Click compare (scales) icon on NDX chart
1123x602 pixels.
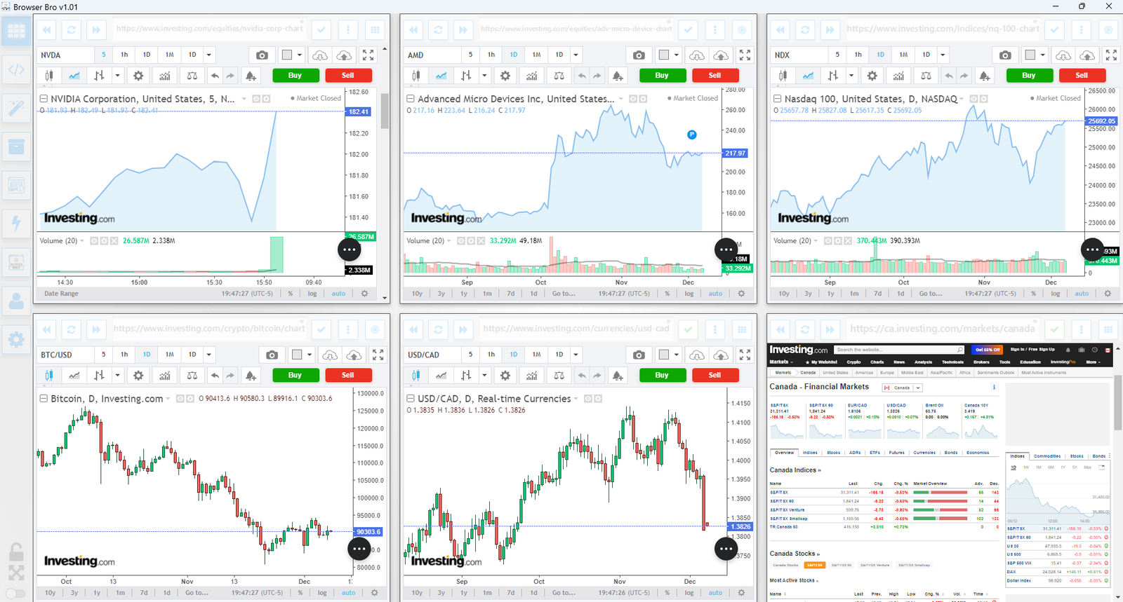tap(926, 76)
